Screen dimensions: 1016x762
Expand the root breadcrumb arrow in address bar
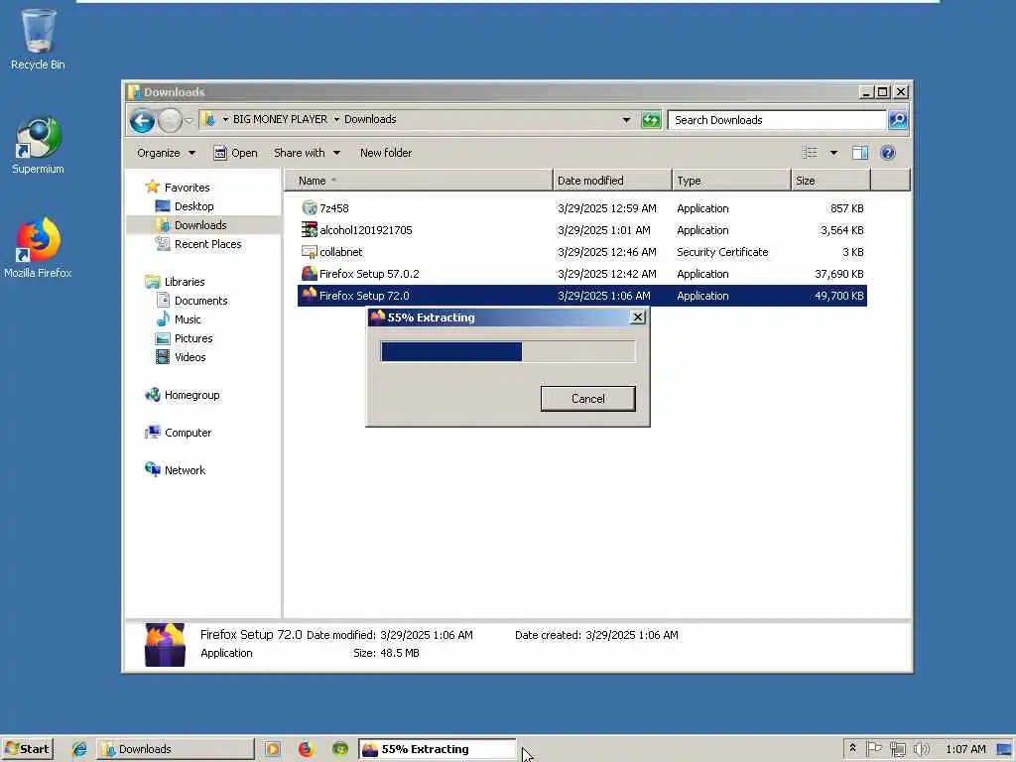point(225,119)
